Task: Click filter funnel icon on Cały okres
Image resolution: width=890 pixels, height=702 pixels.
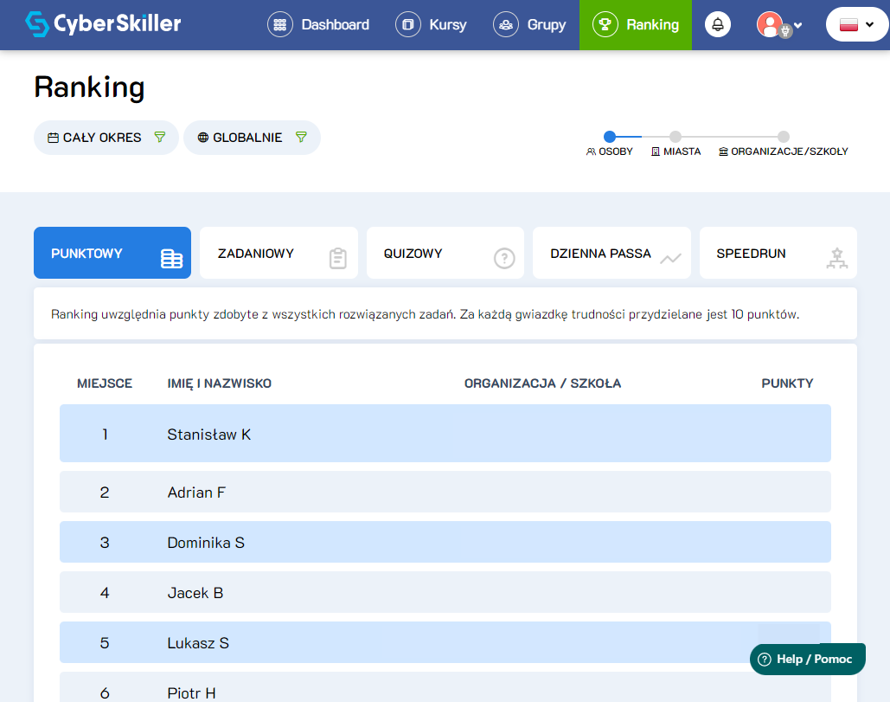Action: 159,137
